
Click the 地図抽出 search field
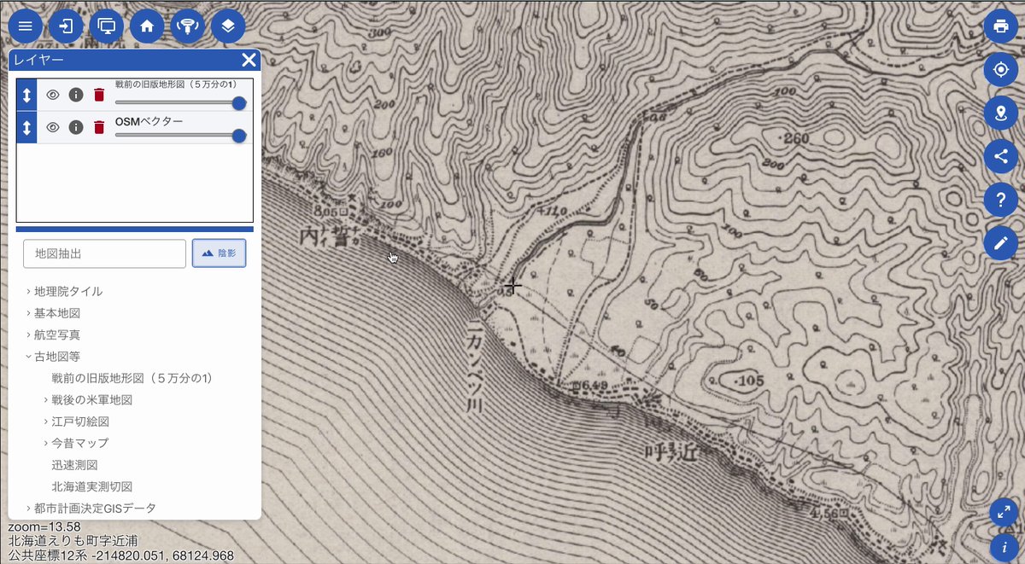click(x=104, y=253)
